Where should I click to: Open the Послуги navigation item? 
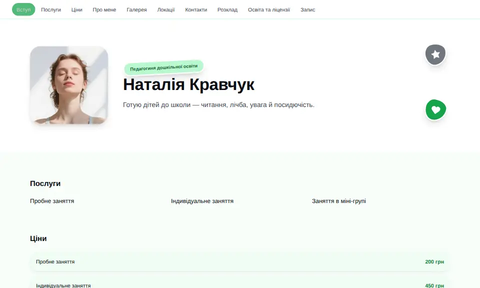pos(51,10)
